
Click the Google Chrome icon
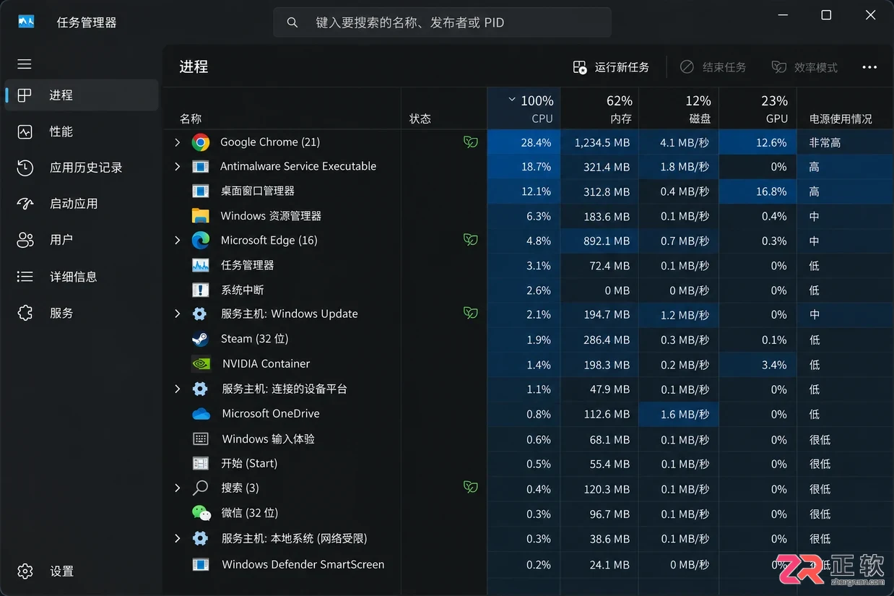click(201, 142)
